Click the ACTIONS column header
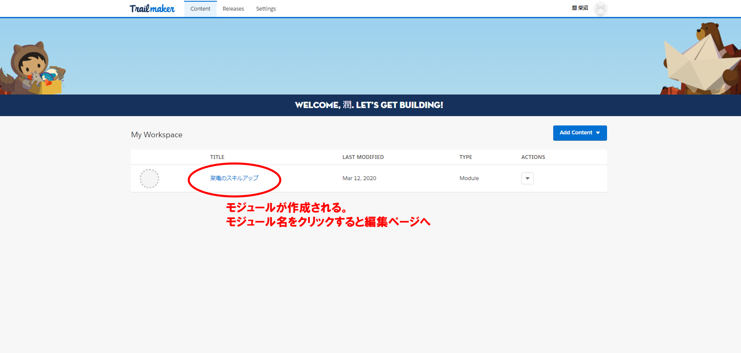741x353 pixels. tap(533, 157)
